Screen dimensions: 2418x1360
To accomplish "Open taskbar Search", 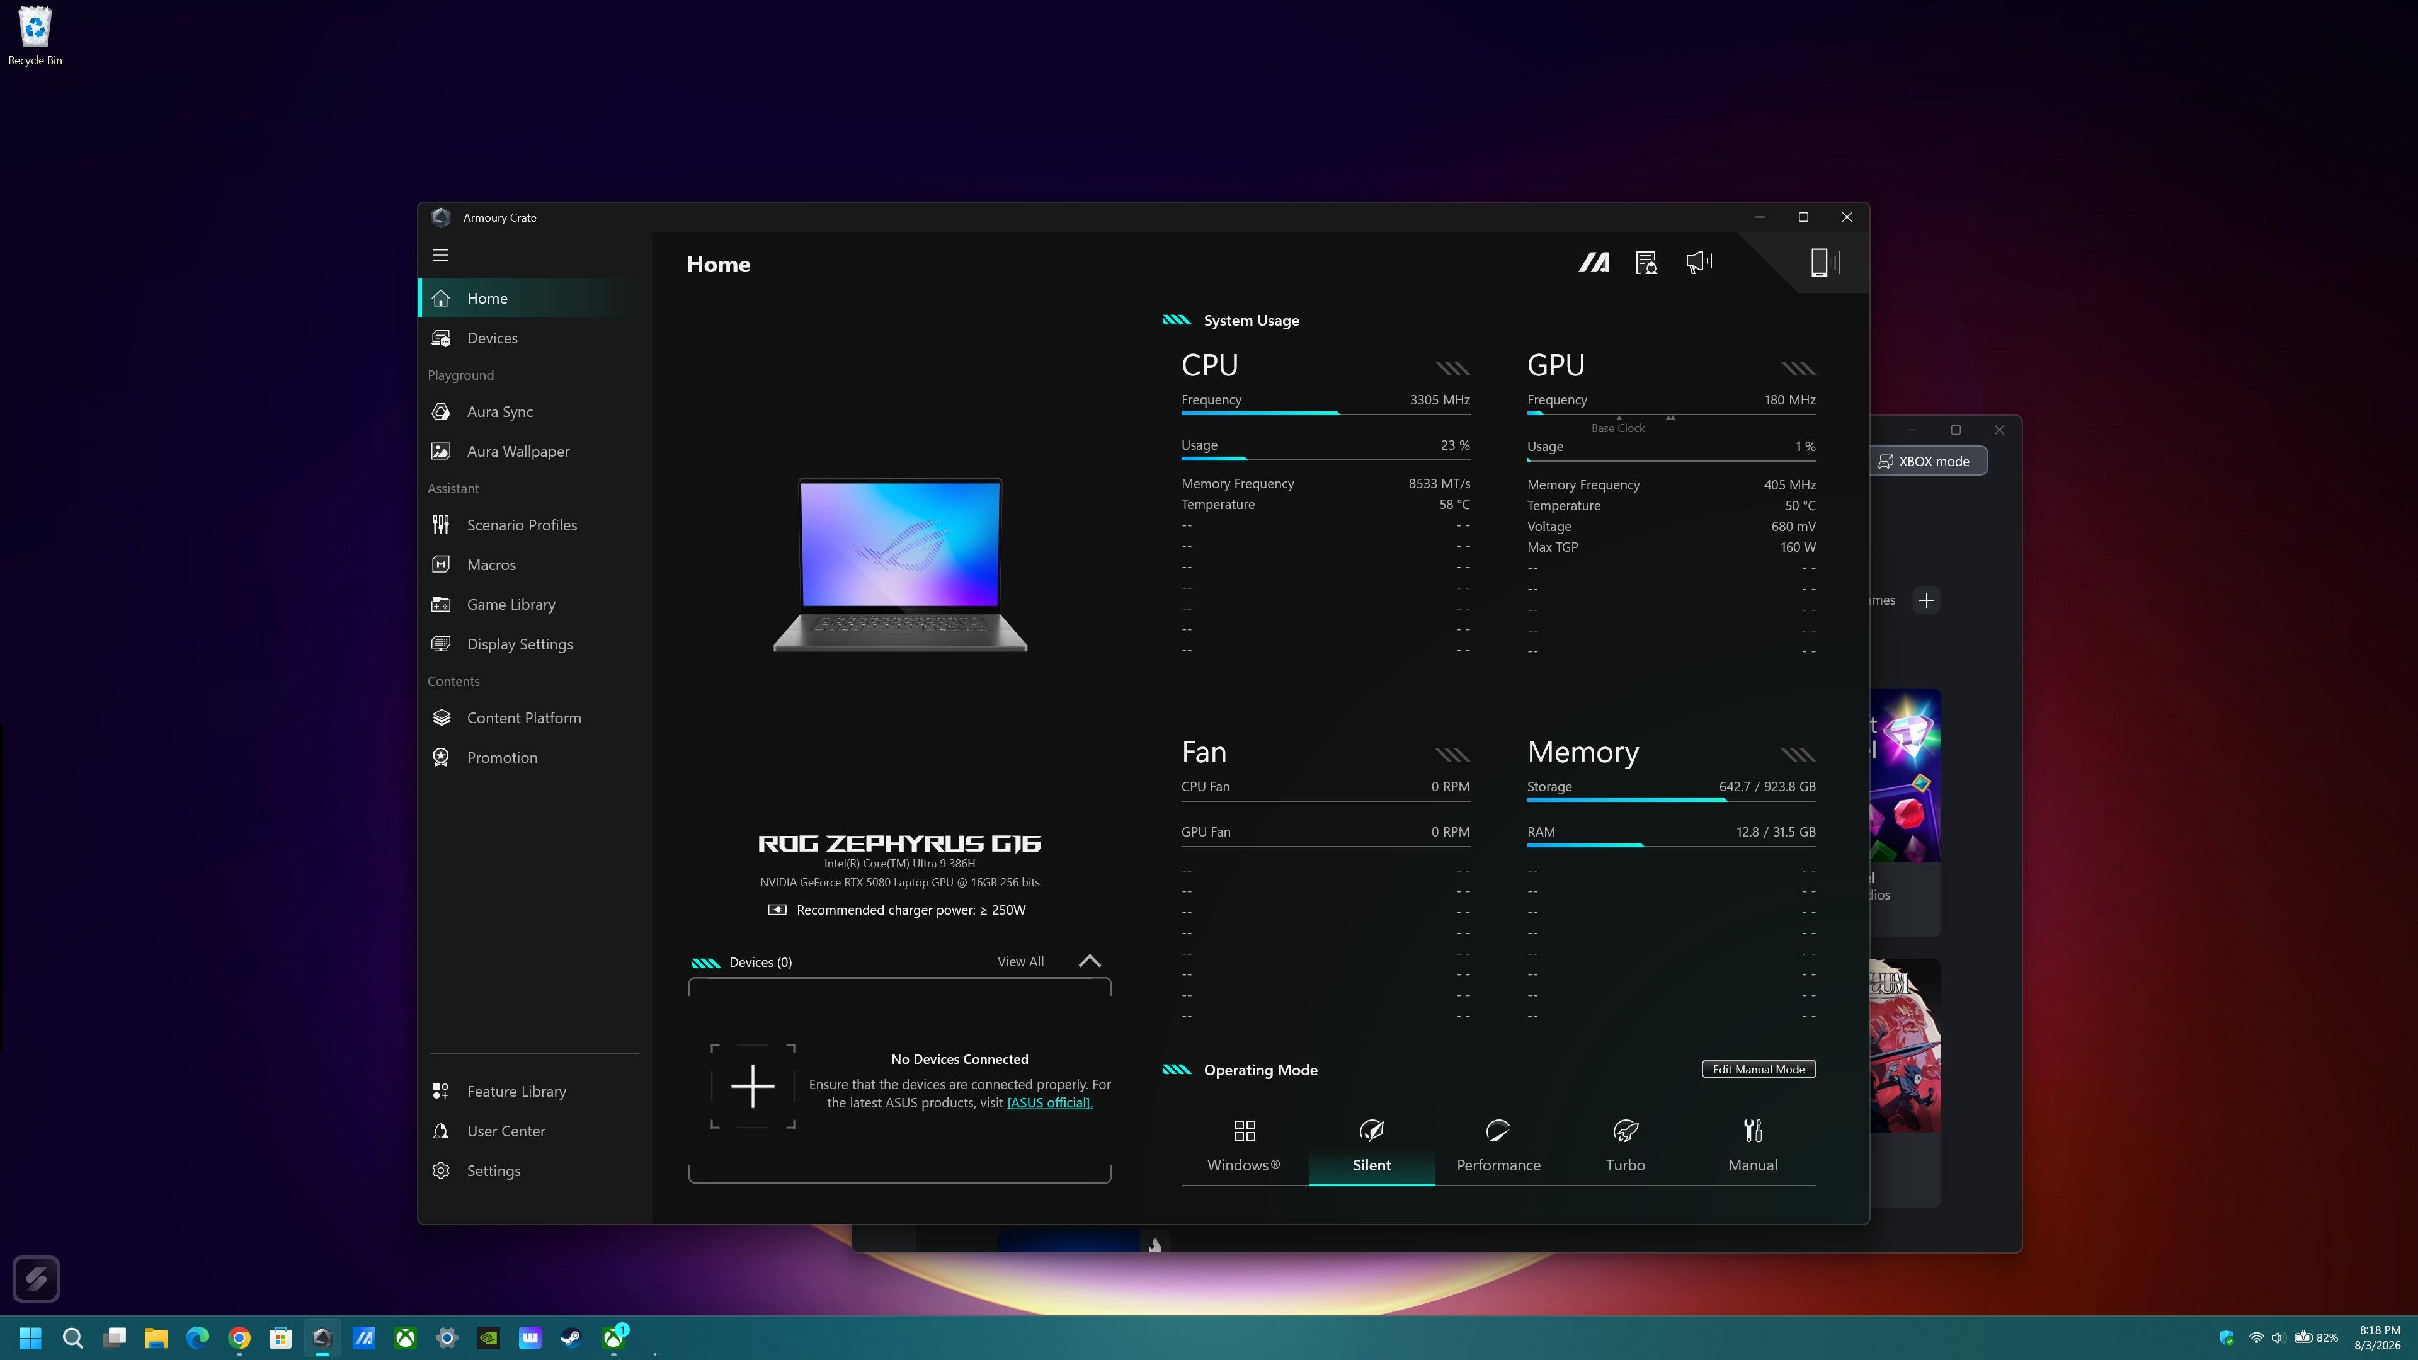I will [72, 1337].
